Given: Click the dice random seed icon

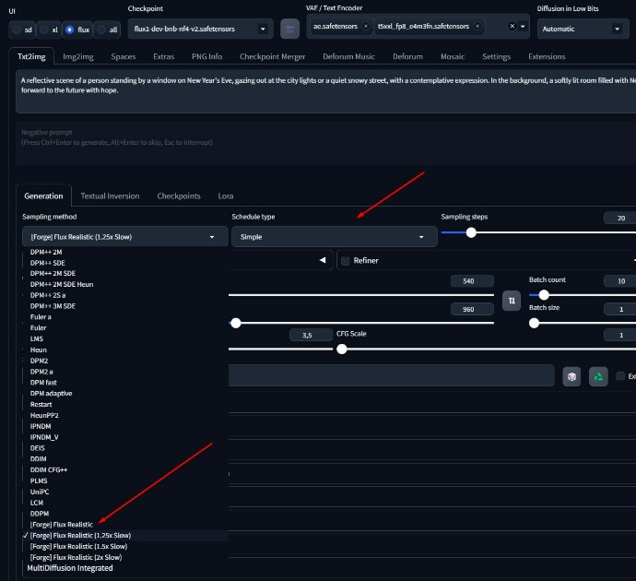Looking at the screenshot, I should [571, 376].
